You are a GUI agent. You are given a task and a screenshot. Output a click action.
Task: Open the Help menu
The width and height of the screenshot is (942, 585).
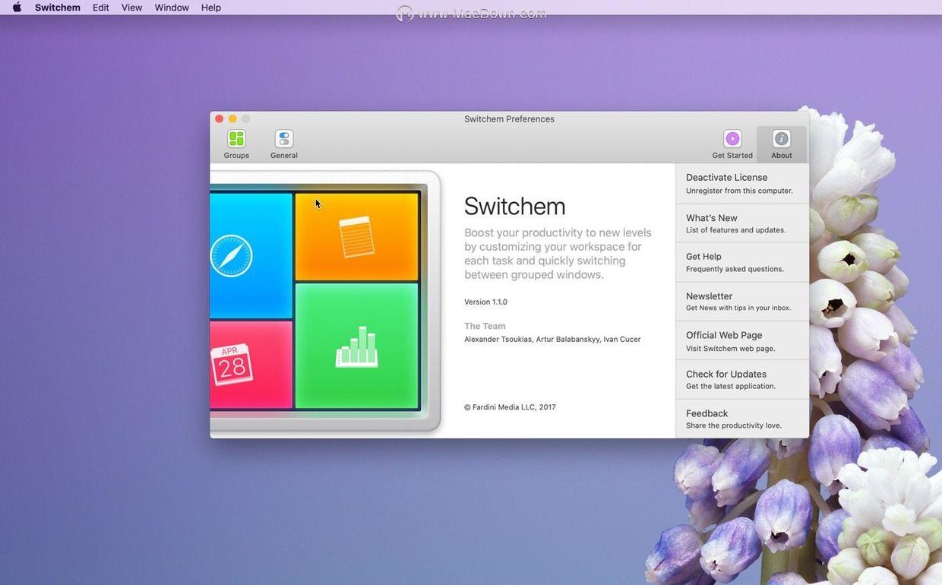click(x=211, y=8)
